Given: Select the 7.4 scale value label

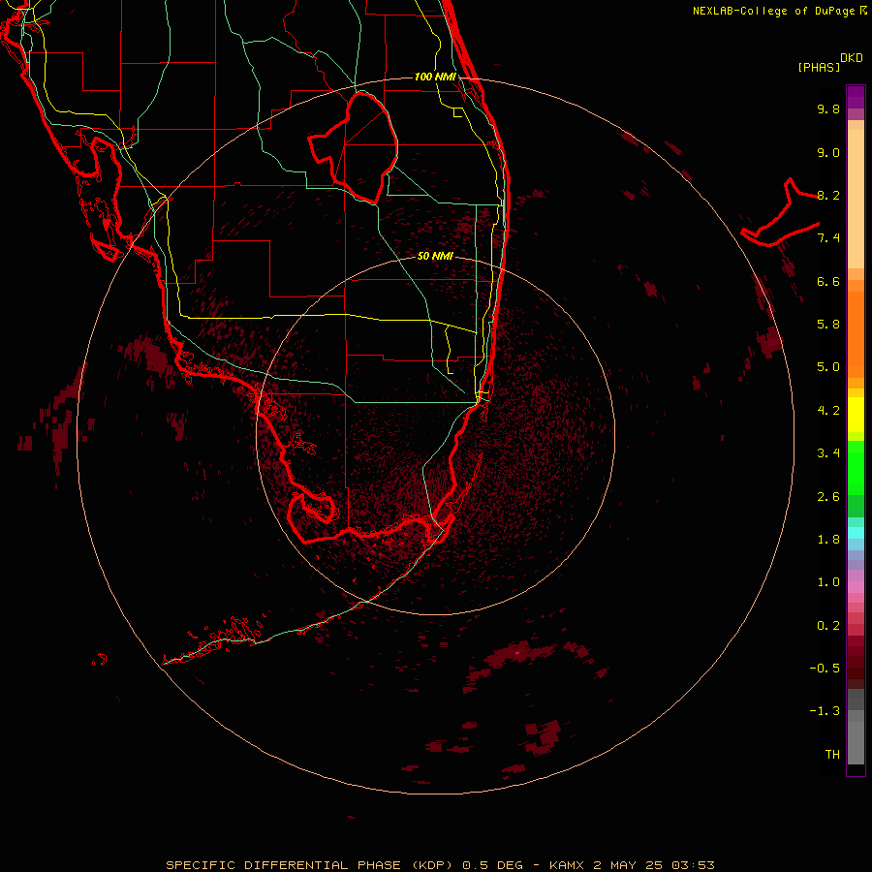Looking at the screenshot, I should click(828, 238).
